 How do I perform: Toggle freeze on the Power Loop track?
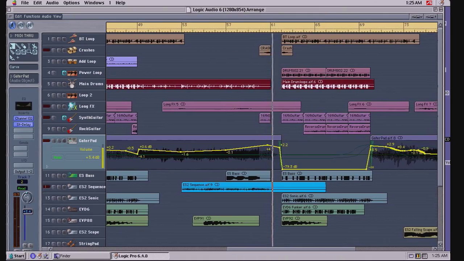(x=64, y=72)
